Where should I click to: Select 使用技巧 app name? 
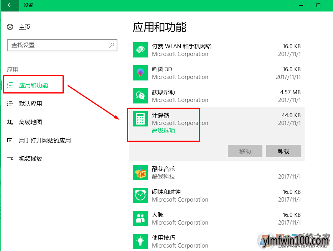click(x=163, y=238)
